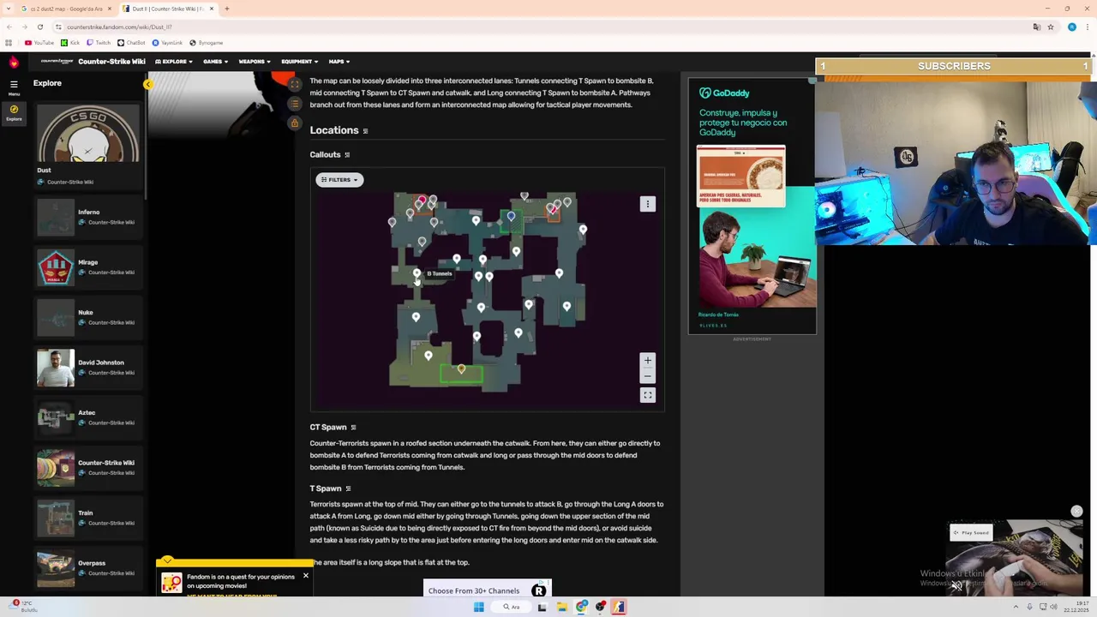Open the YouTube bookmark
1097x617 pixels.
tap(39, 43)
